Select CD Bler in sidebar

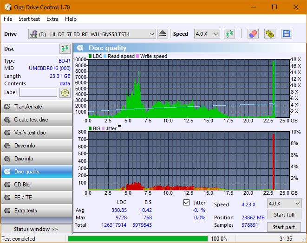pyautogui.click(x=37, y=185)
